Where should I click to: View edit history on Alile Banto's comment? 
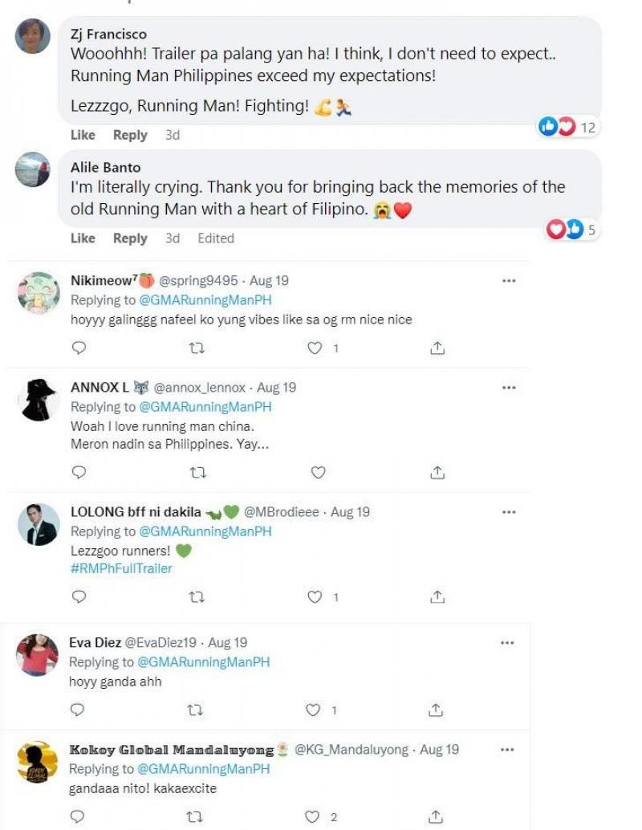point(216,238)
